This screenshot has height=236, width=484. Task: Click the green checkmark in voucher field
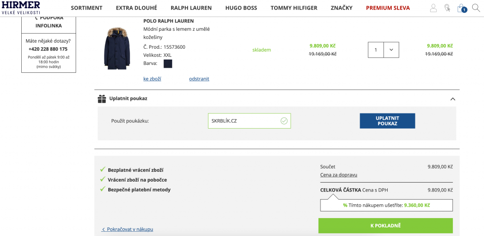pos(284,121)
